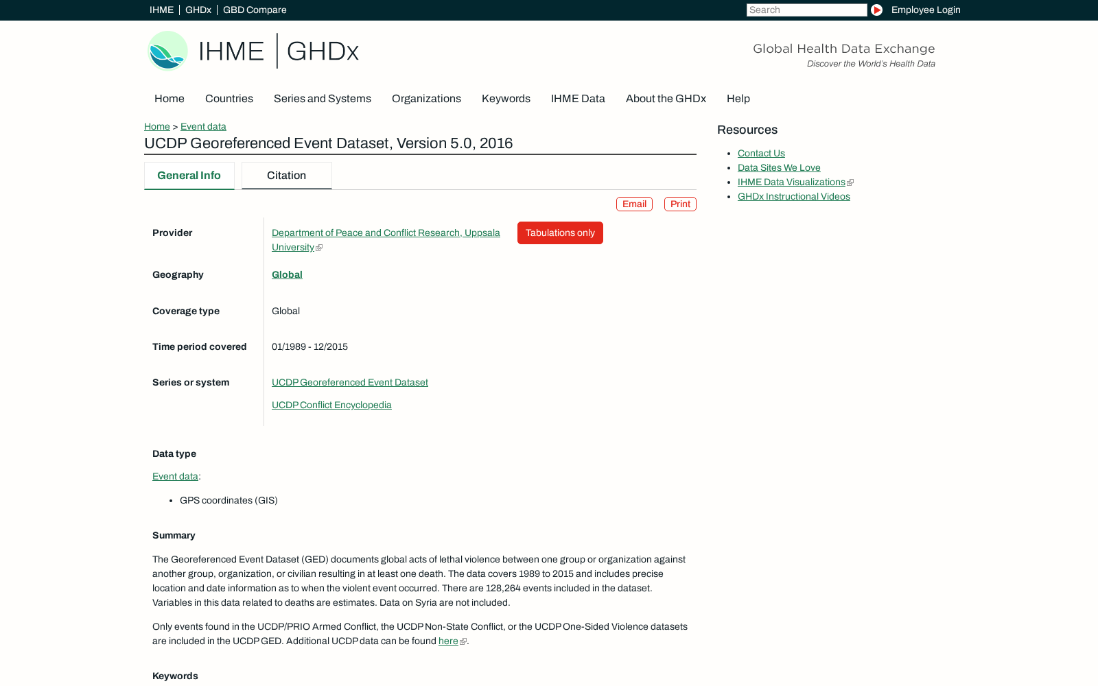Open the IHME link in top bar

click(161, 10)
